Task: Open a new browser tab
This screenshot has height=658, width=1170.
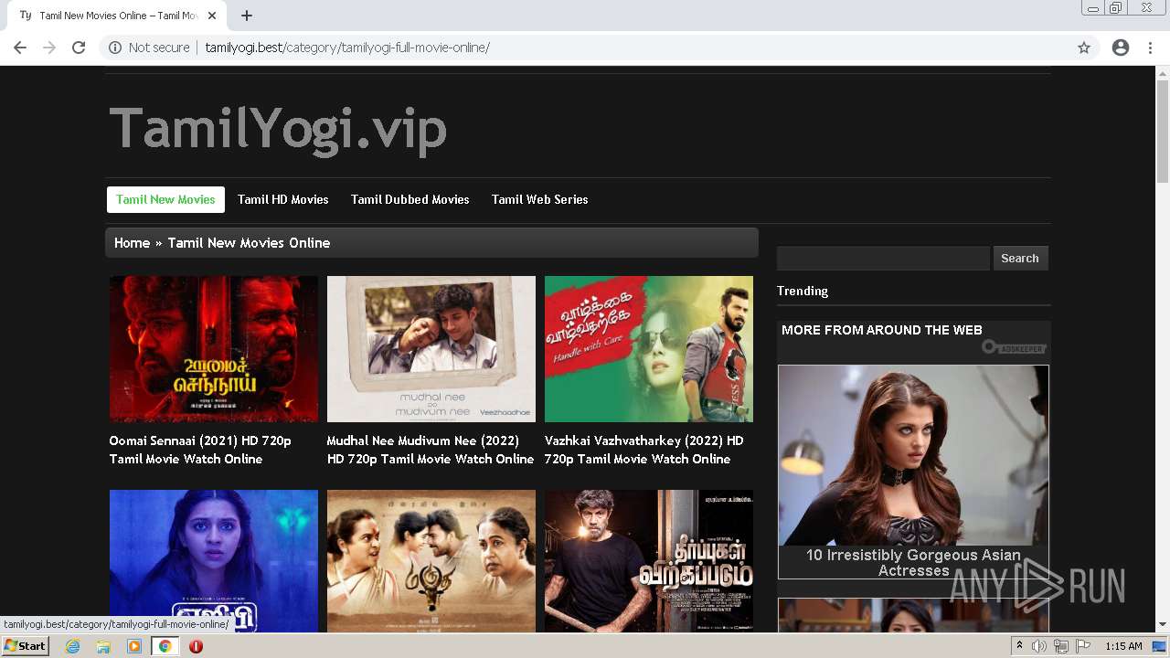Action: (x=247, y=16)
